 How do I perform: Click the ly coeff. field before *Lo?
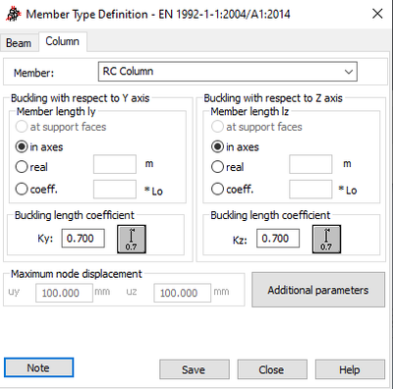coord(115,190)
